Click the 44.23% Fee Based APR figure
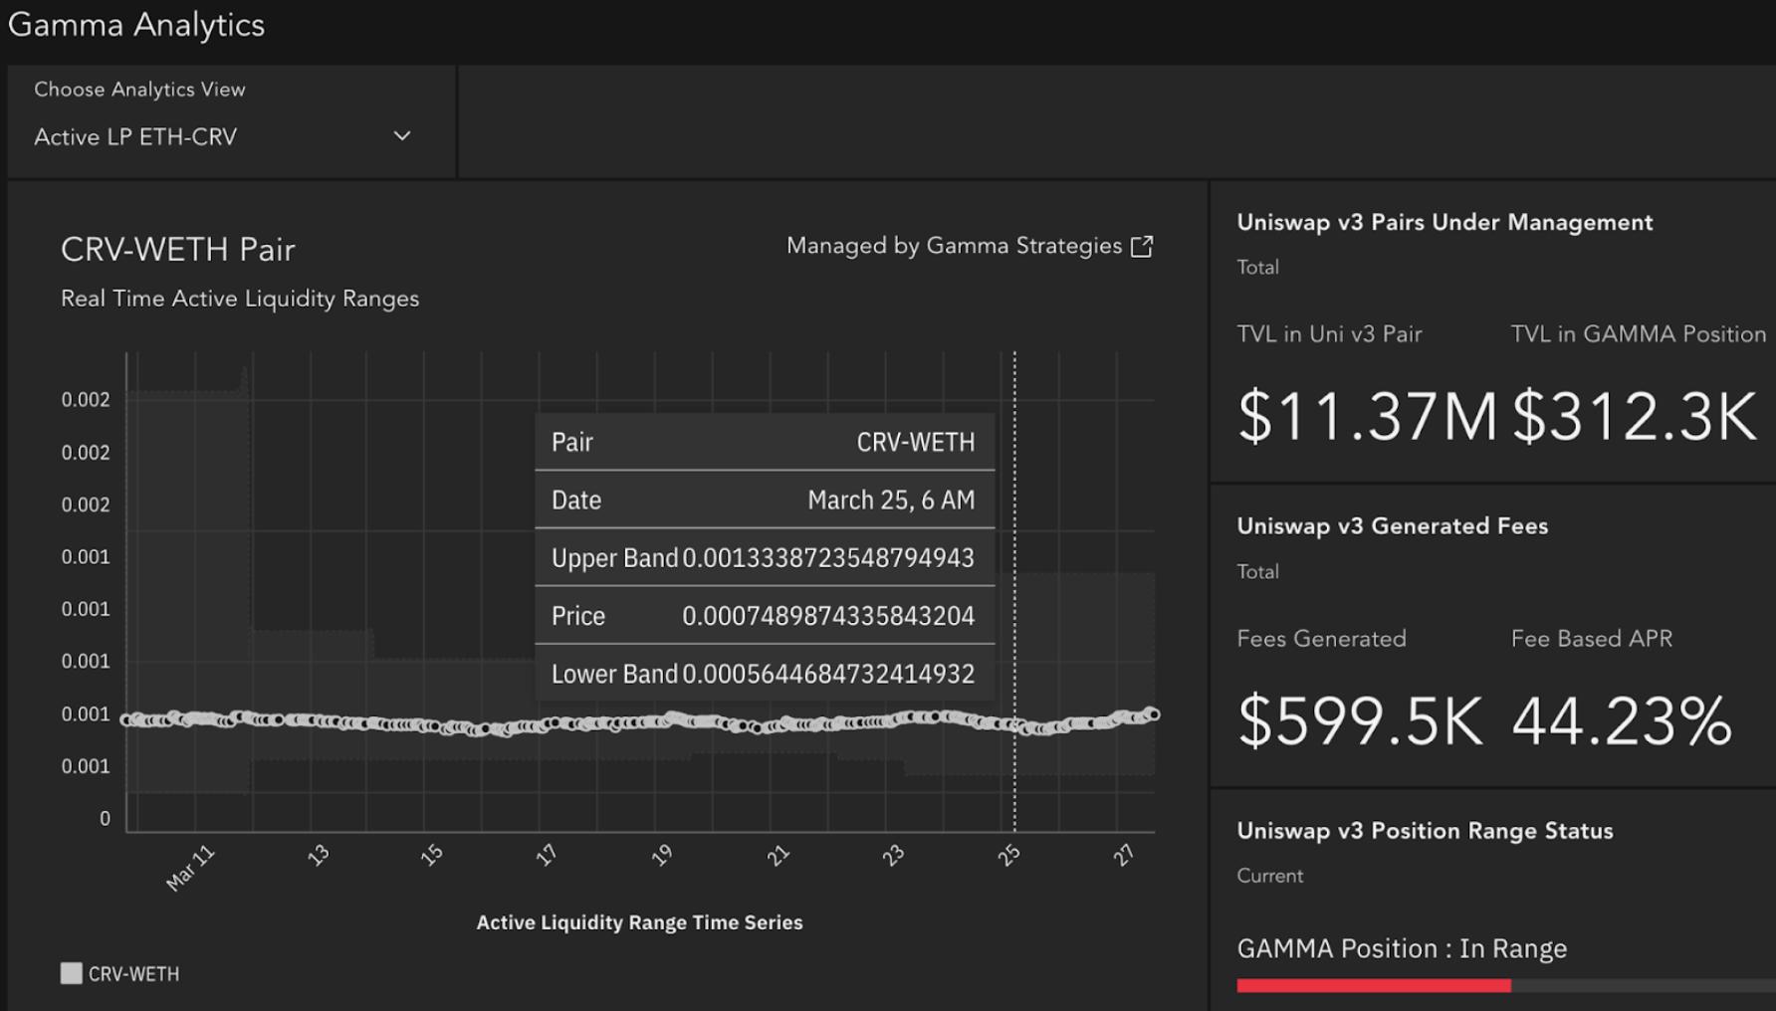 coord(1622,720)
